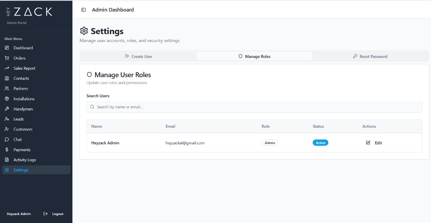Click the Logout button text

click(58, 214)
